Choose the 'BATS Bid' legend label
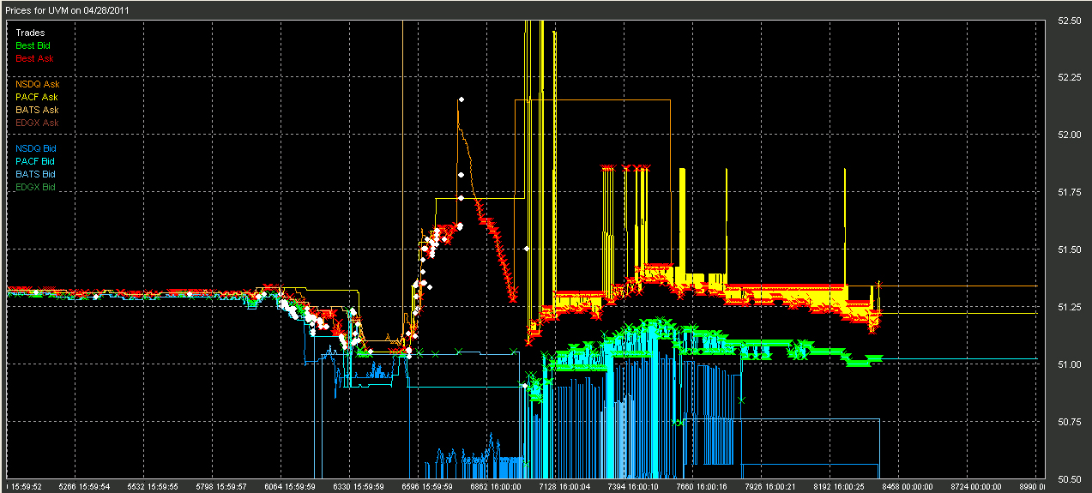Image resolution: width=1092 pixels, height=493 pixels. click(35, 174)
